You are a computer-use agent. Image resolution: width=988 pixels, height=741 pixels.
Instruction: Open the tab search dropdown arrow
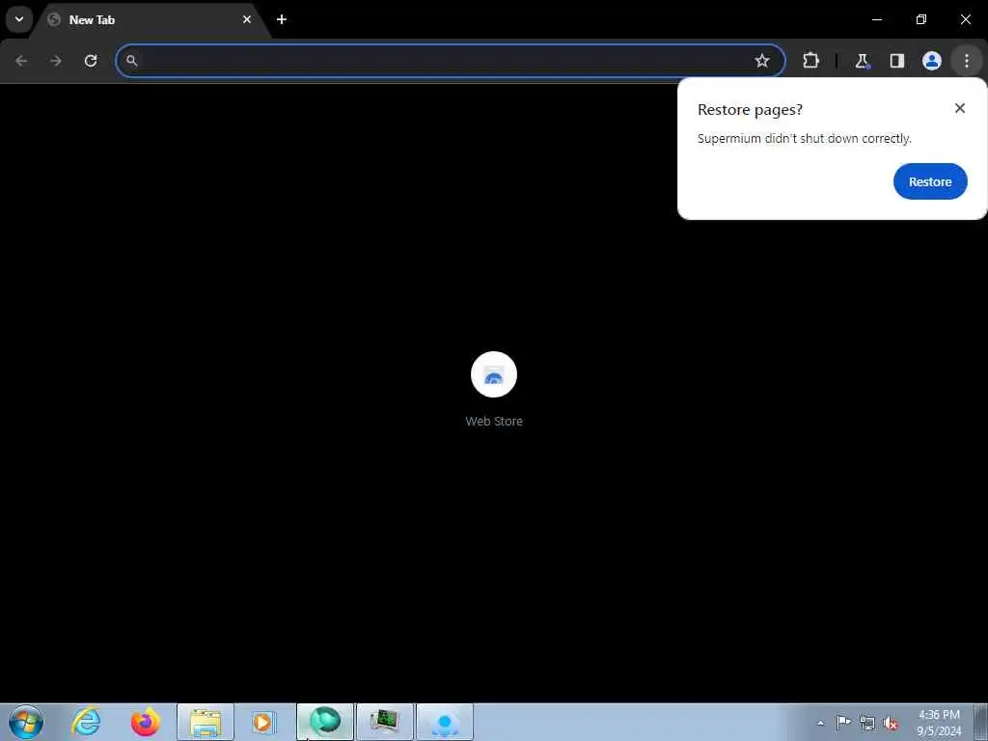(x=19, y=19)
